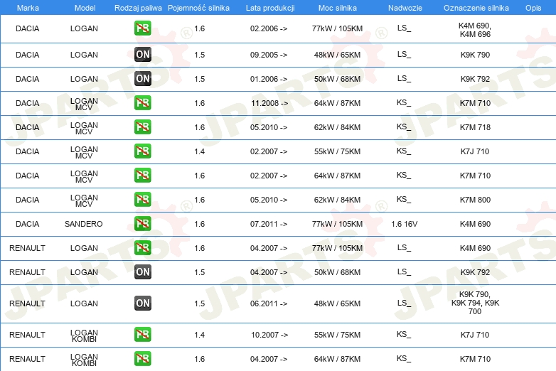Click petrol icon in the K7M 800 row
Screen dimensions: 556x371
[142, 199]
